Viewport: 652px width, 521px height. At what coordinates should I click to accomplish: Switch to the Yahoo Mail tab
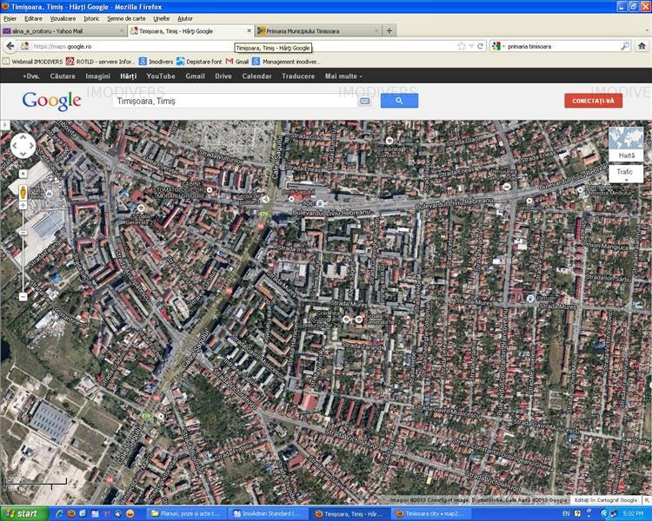click(61, 30)
